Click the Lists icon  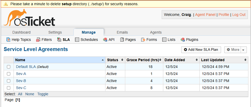pyautogui.click(x=164, y=40)
